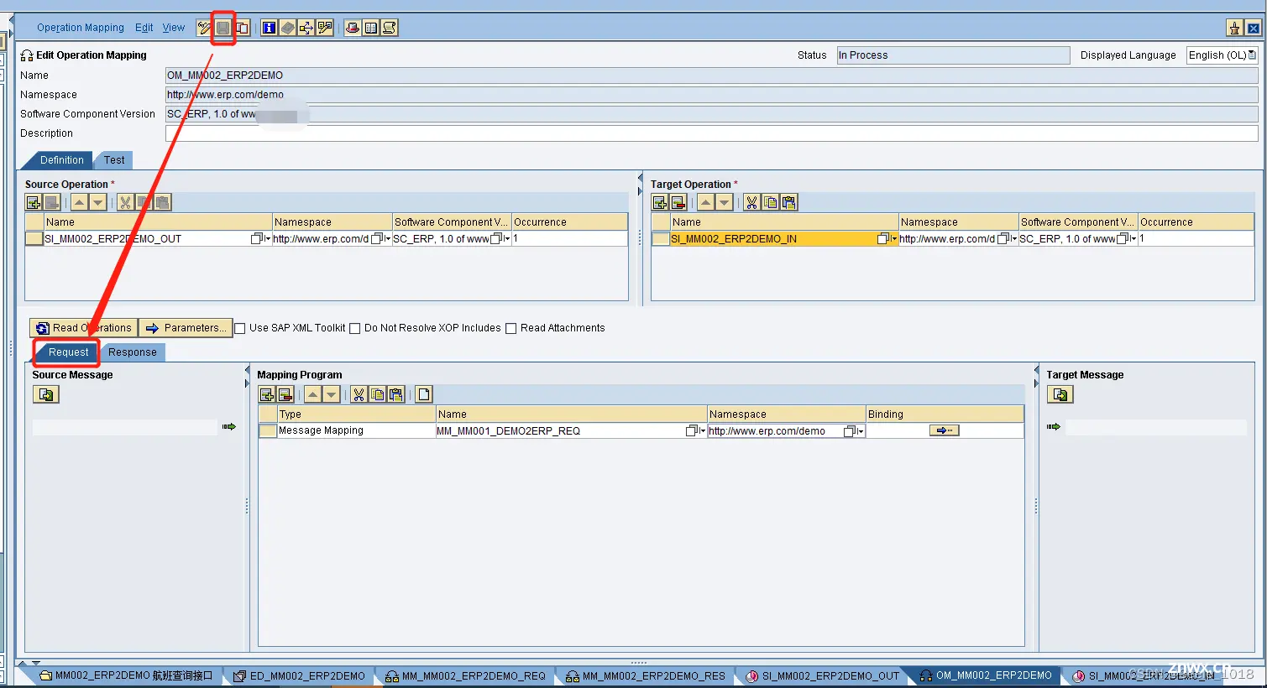Select row of SI_MM002_ERP2DEMO_IN target operation
Viewport: 1267px width, 688px height.
click(x=661, y=238)
